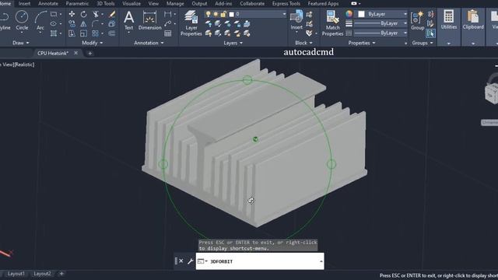498x280 pixels.
Task: Pick the Ellipse draw tool
Action: pos(54,24)
